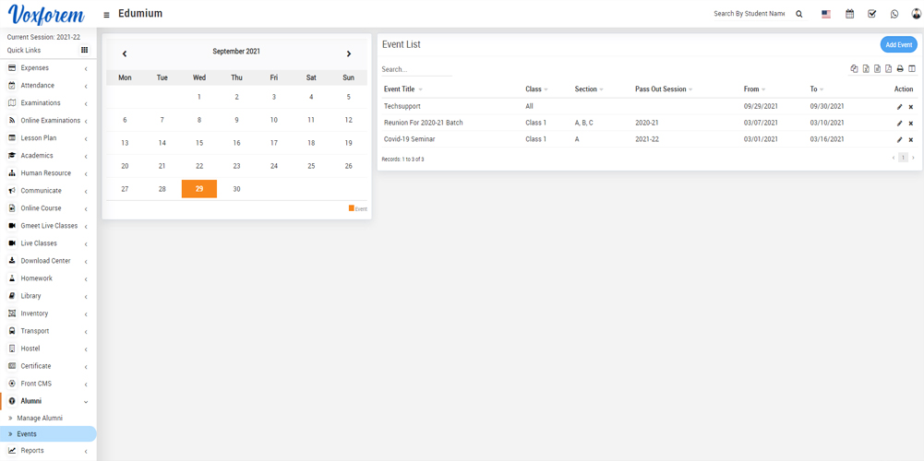Viewport: 924px width, 461px height.
Task: Open the Quick Links grid icon
Action: [84, 51]
